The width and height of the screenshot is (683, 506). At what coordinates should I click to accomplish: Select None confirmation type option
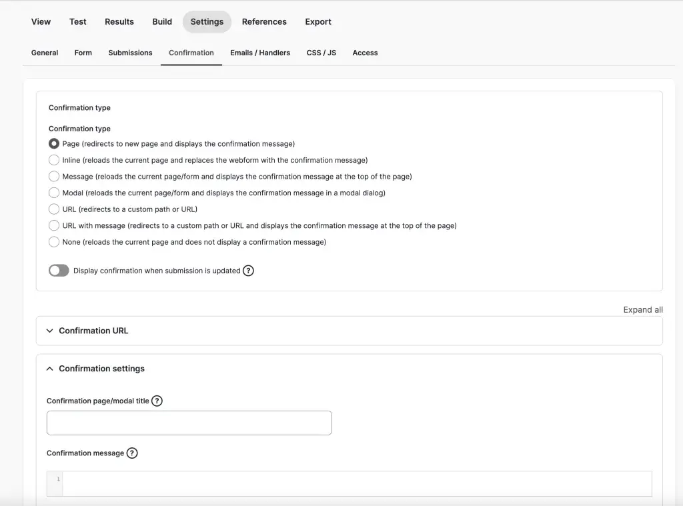[x=54, y=242]
